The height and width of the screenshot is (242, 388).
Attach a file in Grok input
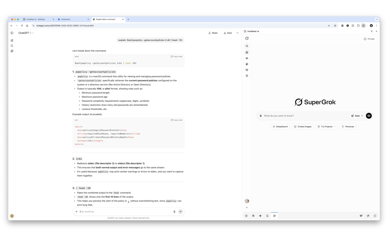(x=261, y=116)
